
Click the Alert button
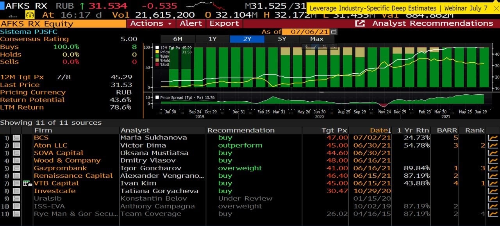coord(191,23)
